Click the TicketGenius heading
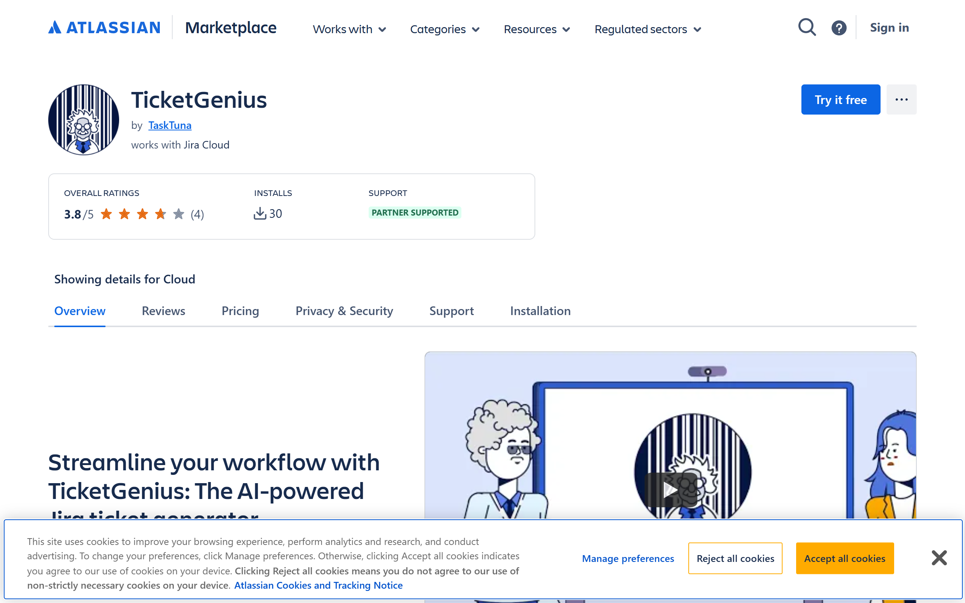965x603 pixels. pyautogui.click(x=199, y=100)
